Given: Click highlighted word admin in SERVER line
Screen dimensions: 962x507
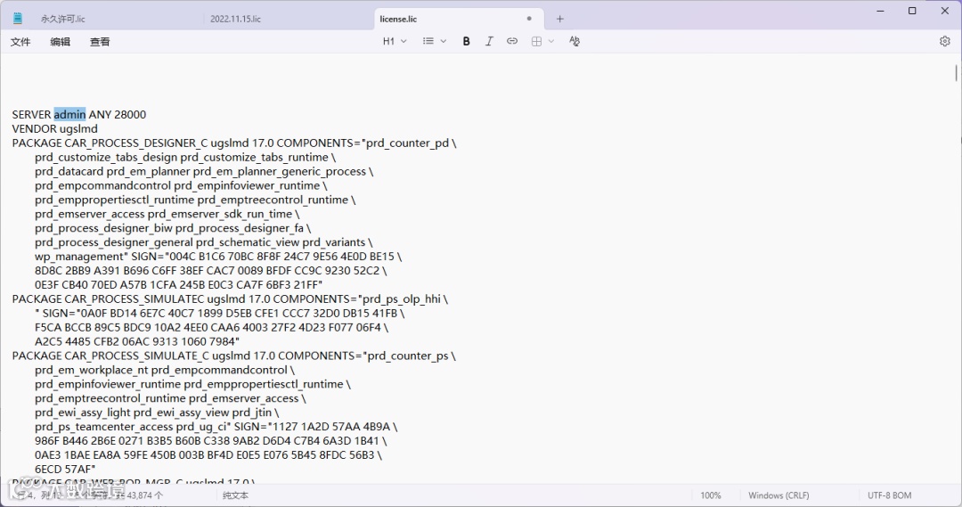Looking at the screenshot, I should [x=69, y=114].
